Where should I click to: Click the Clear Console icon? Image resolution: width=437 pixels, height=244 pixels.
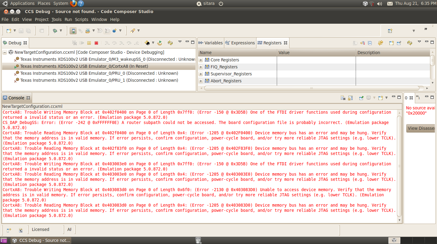[x=343, y=98]
